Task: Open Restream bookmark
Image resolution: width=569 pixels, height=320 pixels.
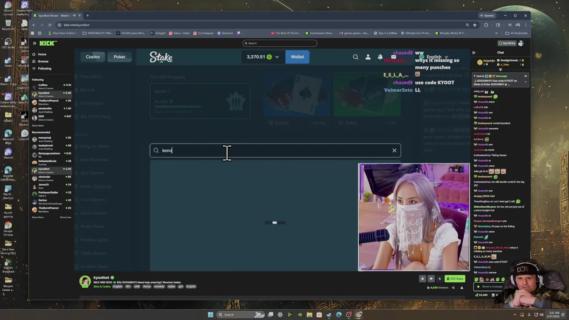Action: (x=225, y=33)
